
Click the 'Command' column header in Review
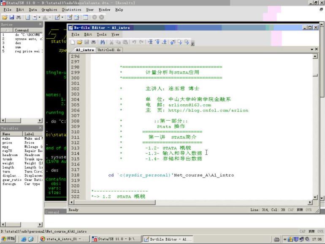click(28, 30)
